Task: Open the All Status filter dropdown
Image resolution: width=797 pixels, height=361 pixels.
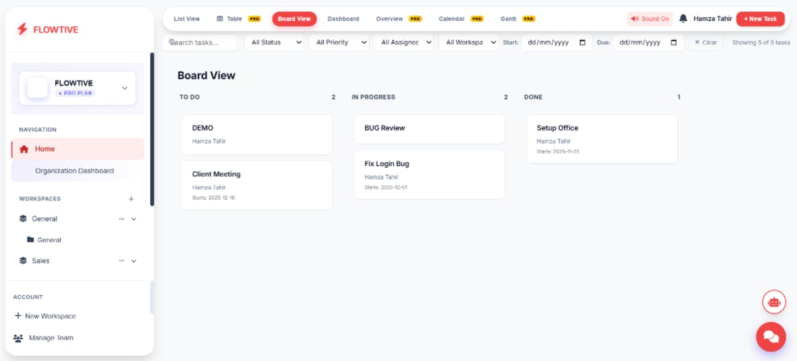Action: click(274, 42)
